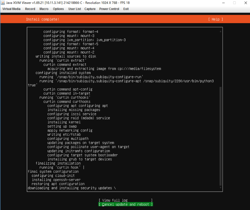Click the log scrollbar thumb
This screenshot has width=250, height=210.
tap(220, 136)
